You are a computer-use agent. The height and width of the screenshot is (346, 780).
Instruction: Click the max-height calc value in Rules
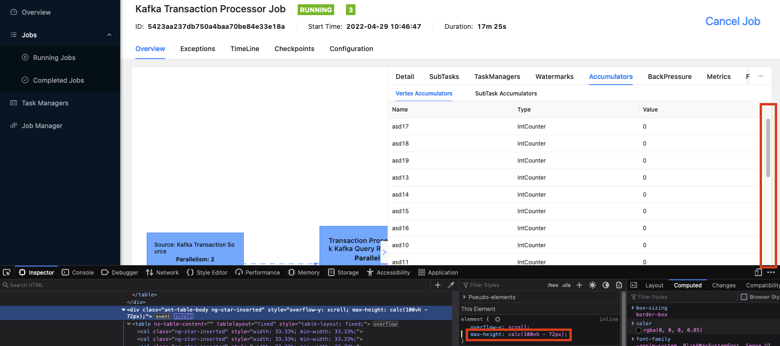[536, 335]
